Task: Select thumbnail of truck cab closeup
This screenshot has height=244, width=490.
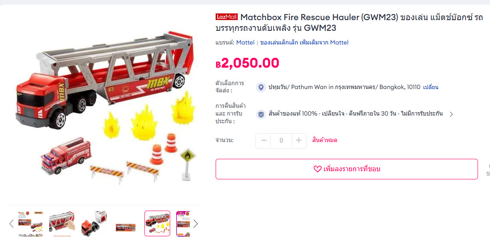Action: (x=94, y=224)
